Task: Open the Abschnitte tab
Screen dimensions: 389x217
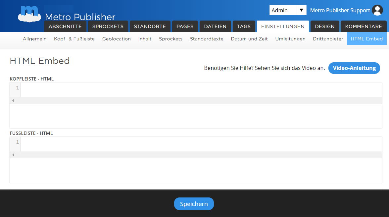Action: 65,26
